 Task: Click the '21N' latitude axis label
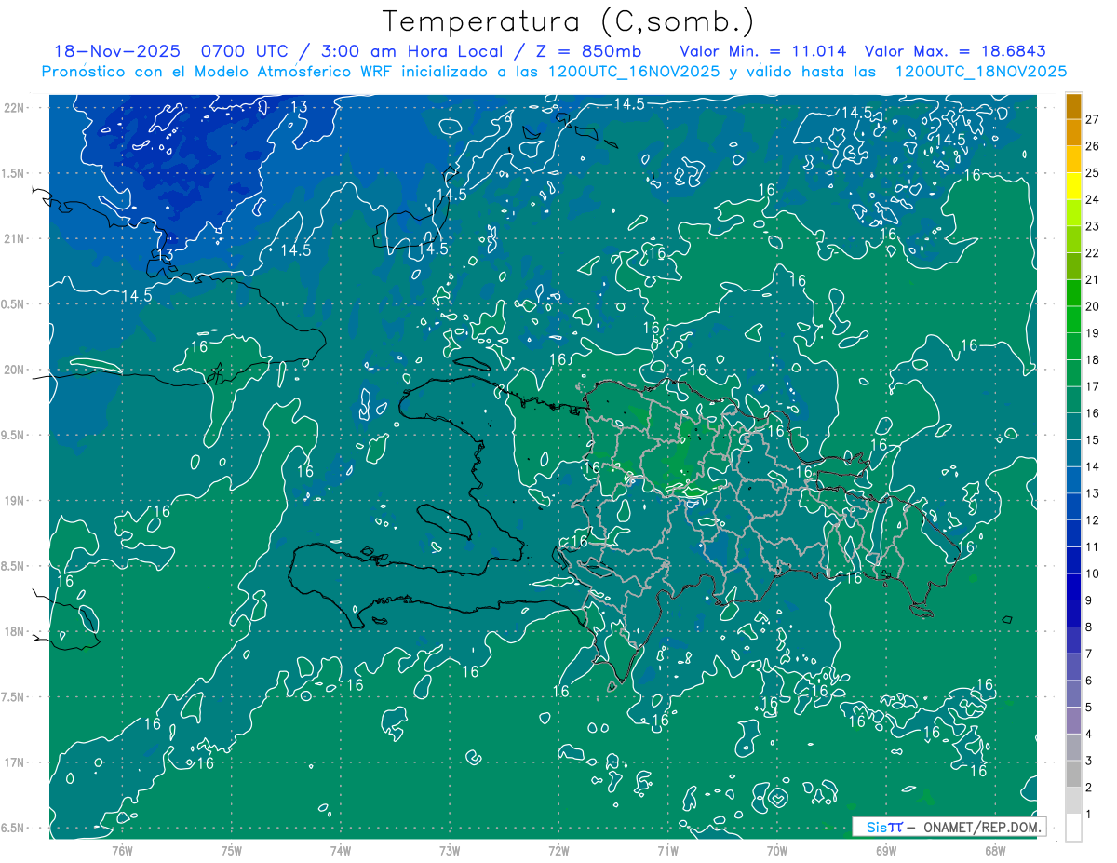[16, 238]
